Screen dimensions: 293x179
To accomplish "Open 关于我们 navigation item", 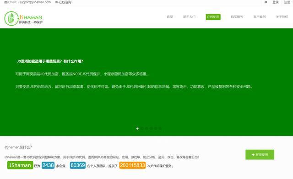I will pyautogui.click(x=282, y=17).
